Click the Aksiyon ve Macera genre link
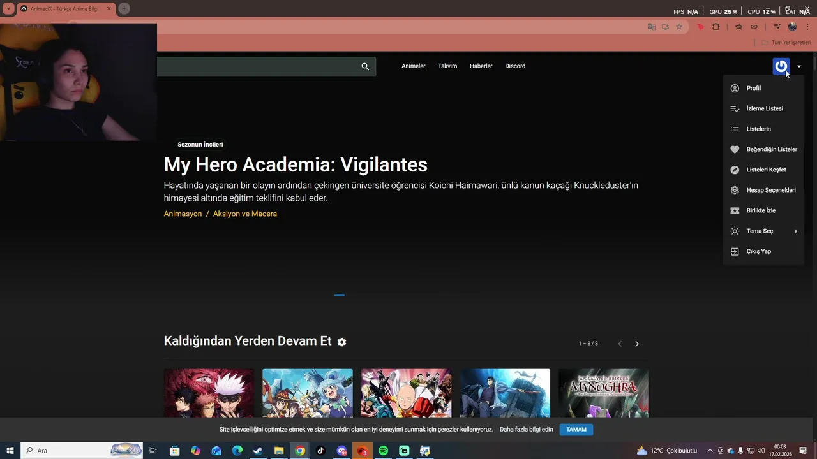 (245, 214)
